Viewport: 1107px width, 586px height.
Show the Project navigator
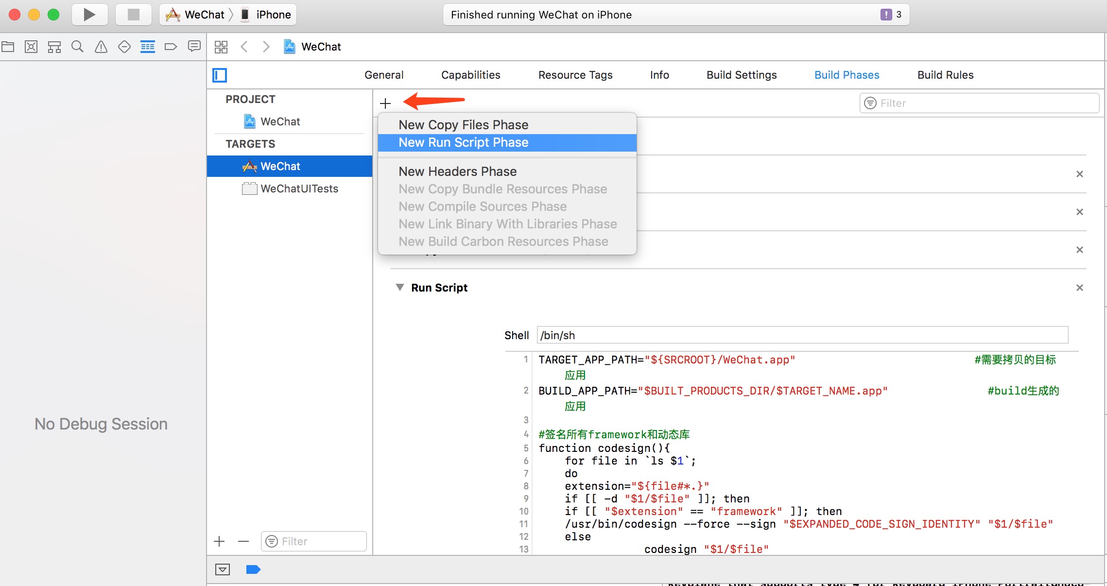pyautogui.click(x=8, y=47)
